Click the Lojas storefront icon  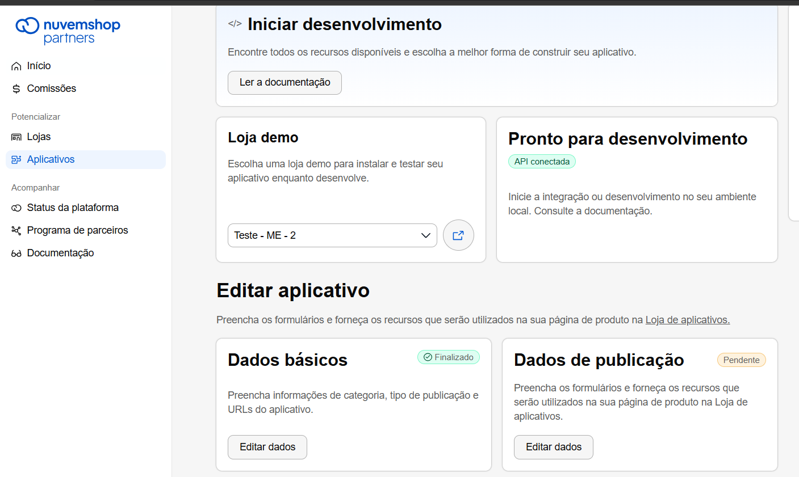(16, 137)
